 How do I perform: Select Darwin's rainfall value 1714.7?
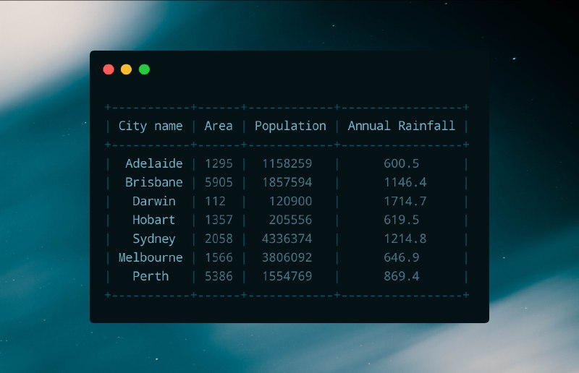pos(405,201)
